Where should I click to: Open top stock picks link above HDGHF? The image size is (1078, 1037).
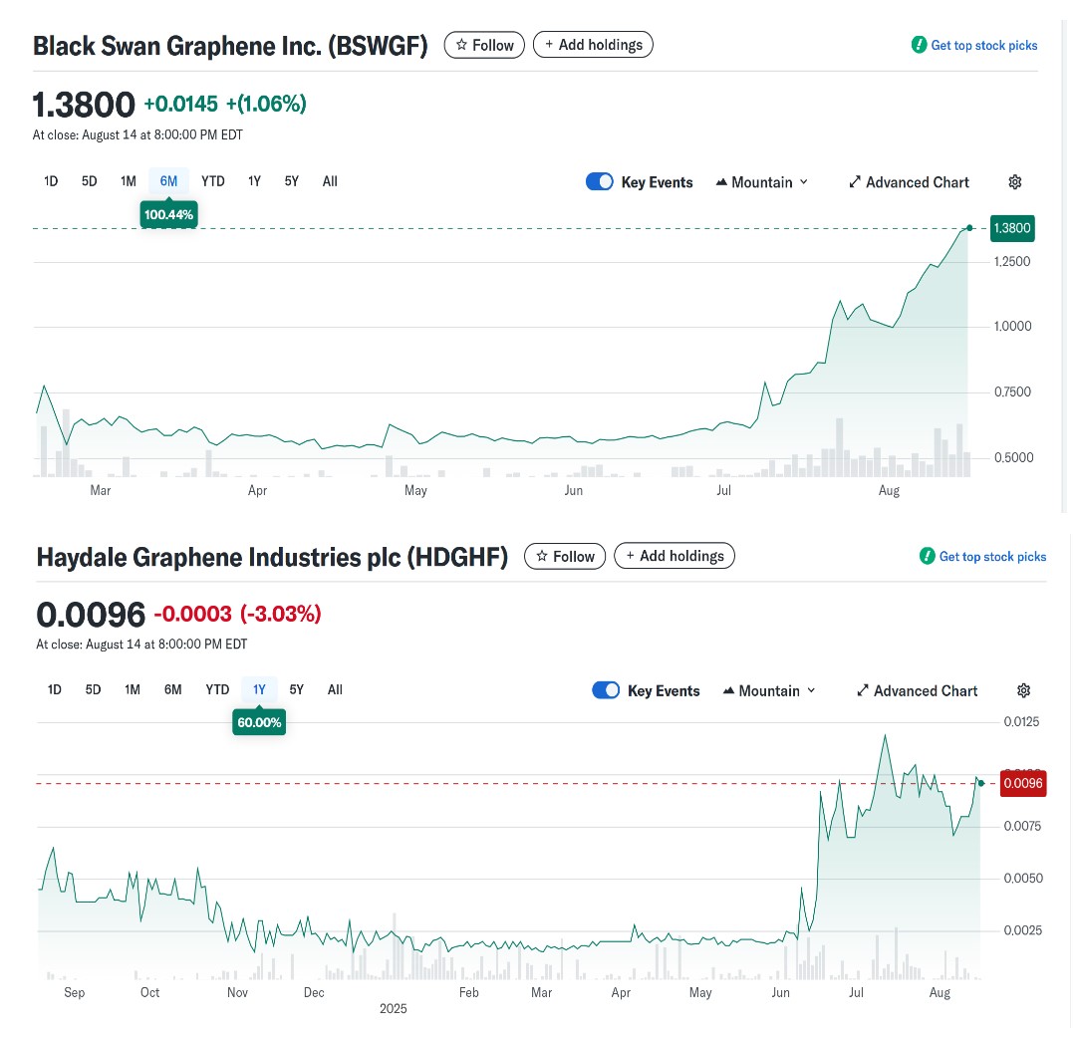(982, 556)
